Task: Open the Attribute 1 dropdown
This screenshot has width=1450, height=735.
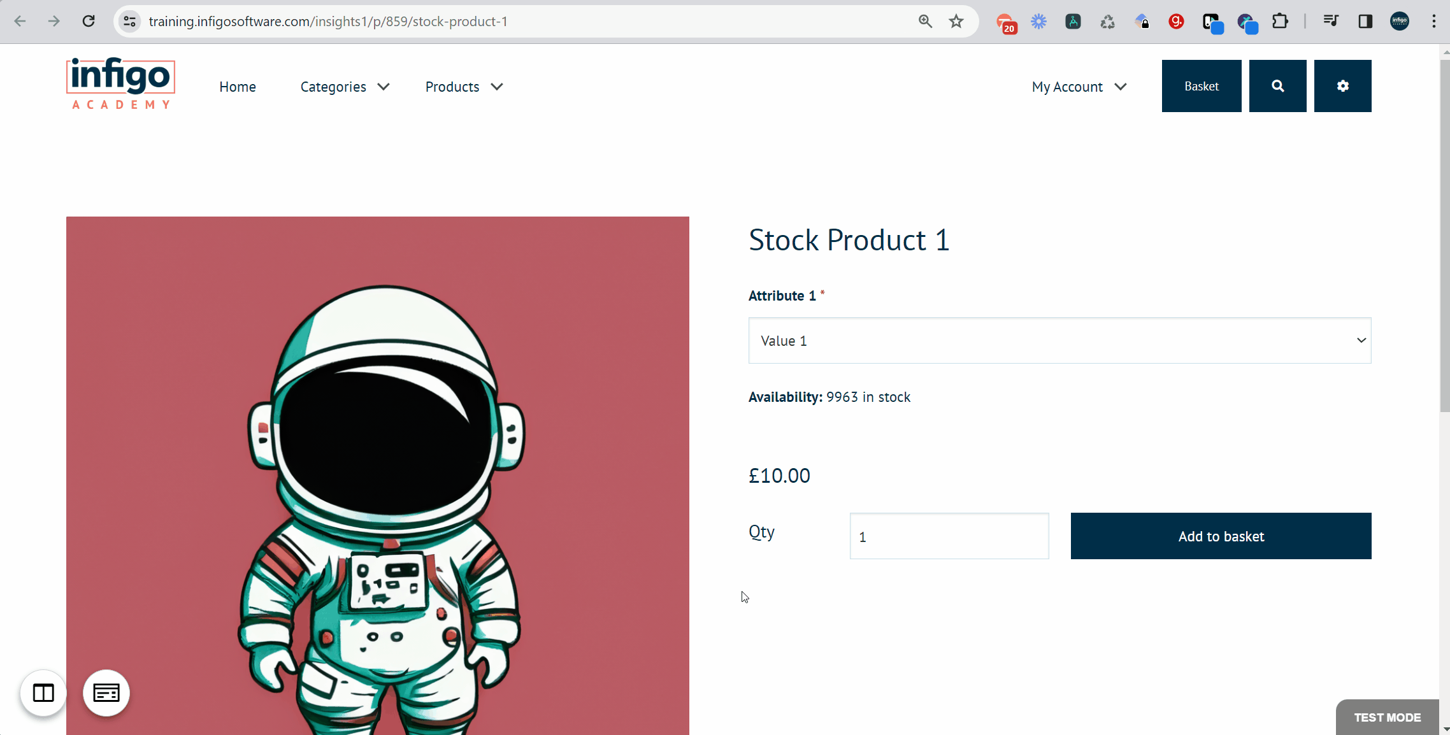Action: tap(1059, 341)
